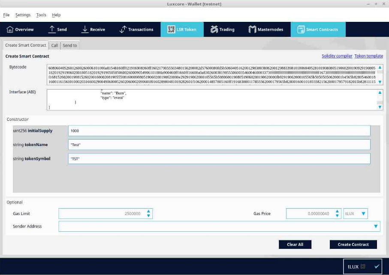Click the Clear All button
389x275 pixels.
[295, 244]
